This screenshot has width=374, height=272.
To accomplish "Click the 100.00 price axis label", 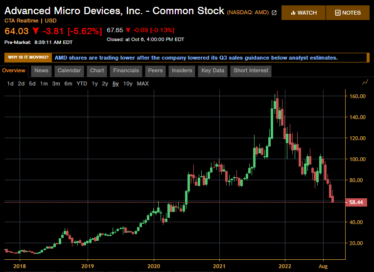I will click(x=357, y=159).
